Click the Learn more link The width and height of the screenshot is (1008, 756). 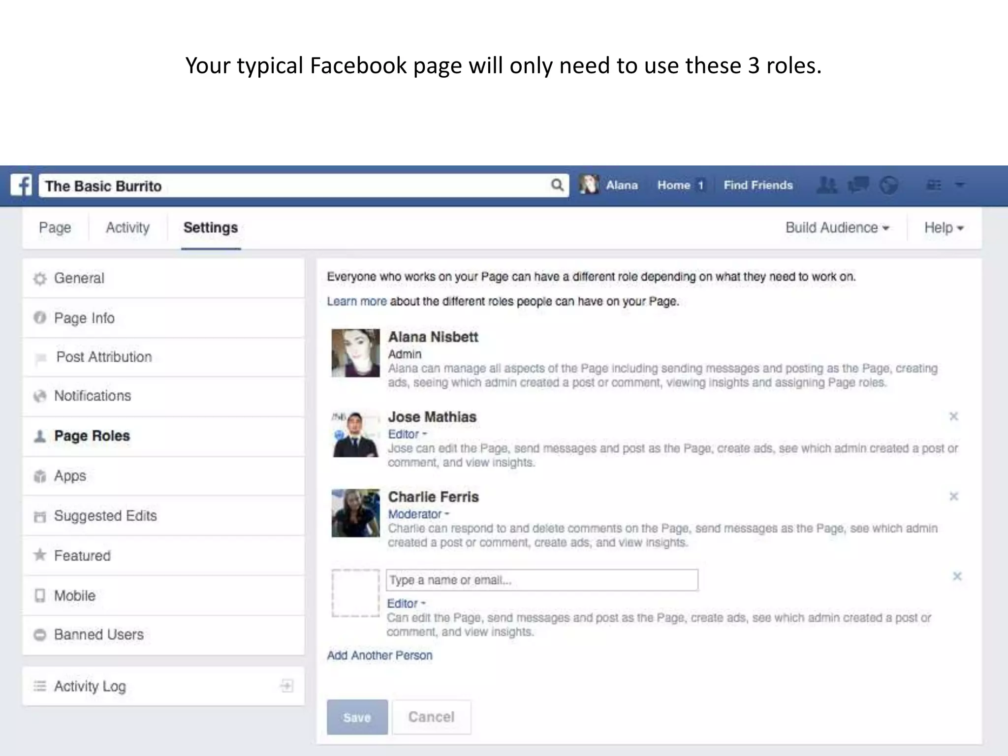[x=357, y=301]
